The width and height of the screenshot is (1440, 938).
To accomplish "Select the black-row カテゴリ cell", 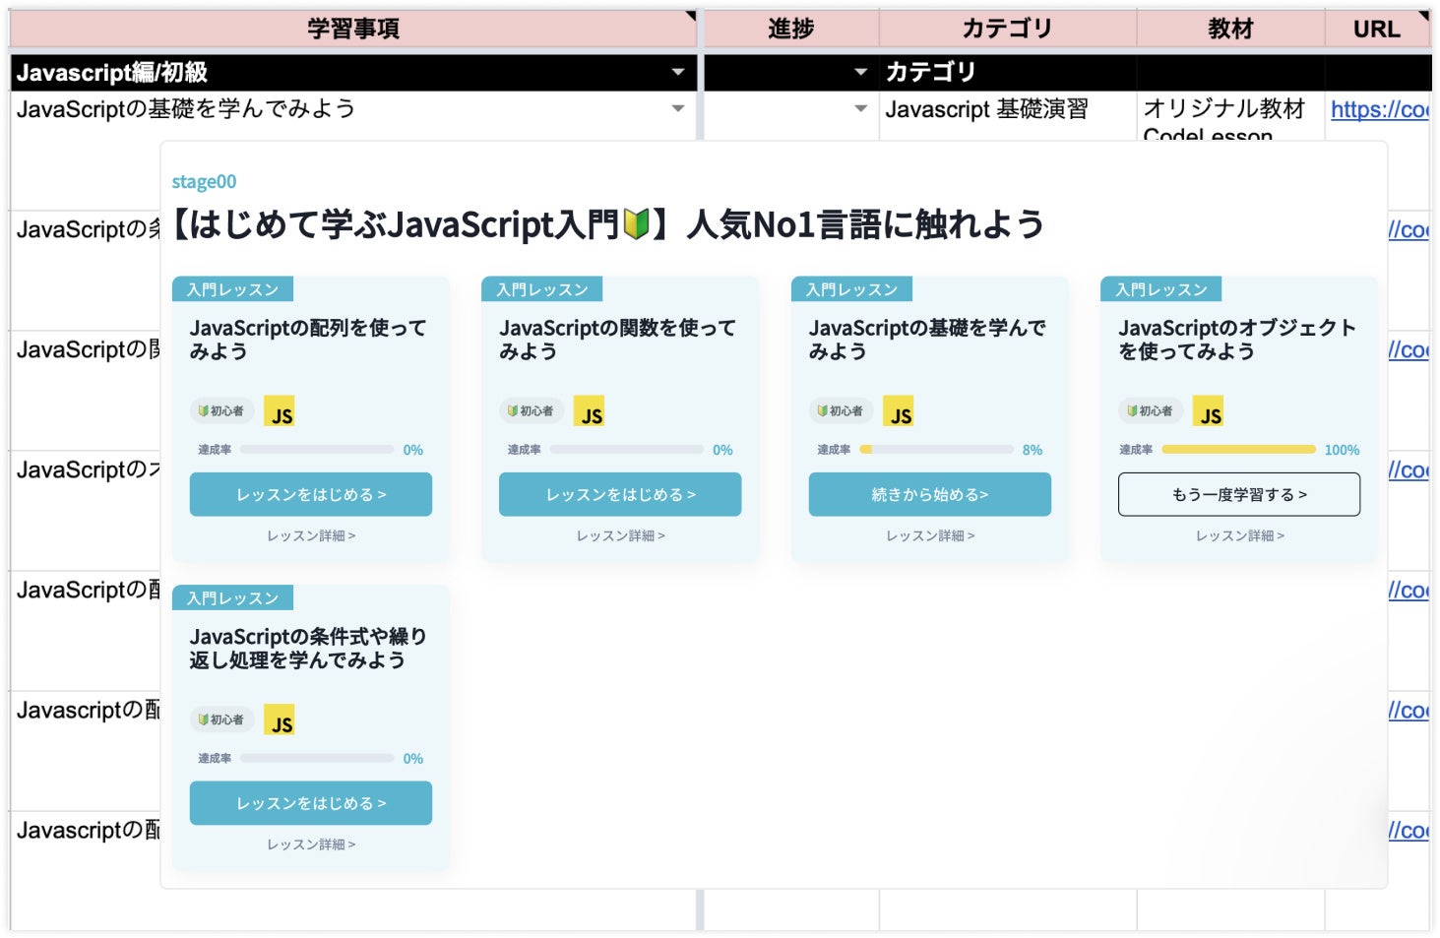I will 1008,72.
